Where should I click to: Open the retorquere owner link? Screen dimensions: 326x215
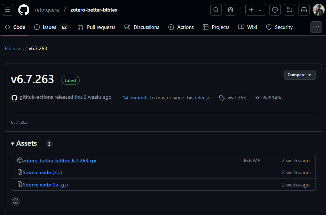[x=47, y=10]
